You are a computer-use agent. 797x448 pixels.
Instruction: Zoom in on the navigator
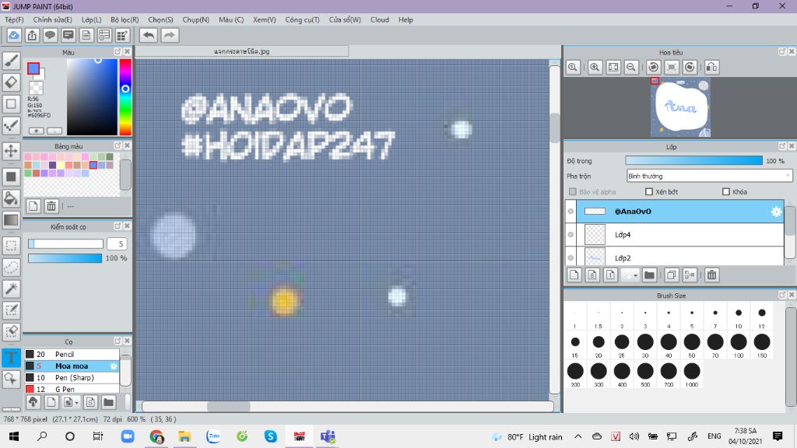click(595, 67)
